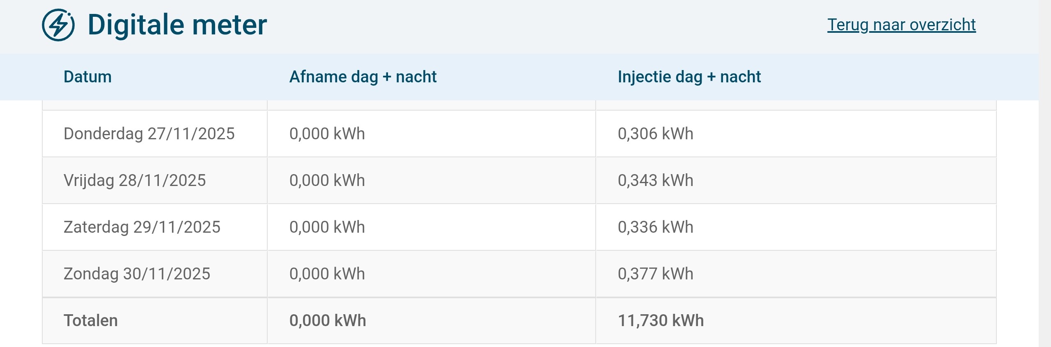
Task: Click the vertical scrollbar on the right edge
Action: click(1044, 173)
